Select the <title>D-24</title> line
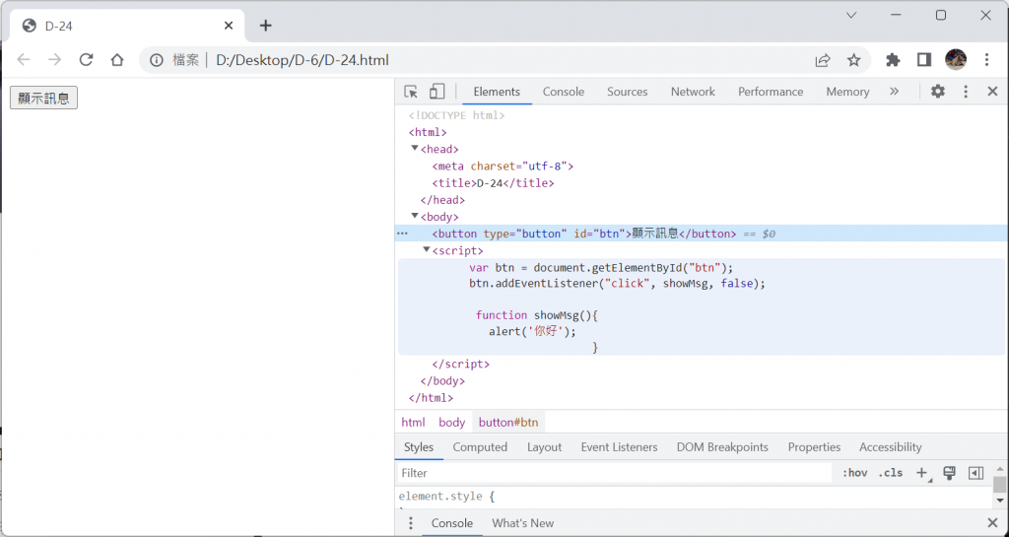This screenshot has width=1009, height=537. click(493, 183)
